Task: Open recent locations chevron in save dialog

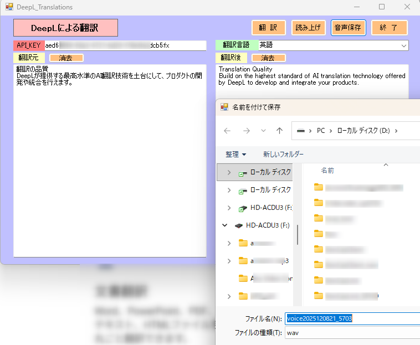Action: click(x=263, y=131)
